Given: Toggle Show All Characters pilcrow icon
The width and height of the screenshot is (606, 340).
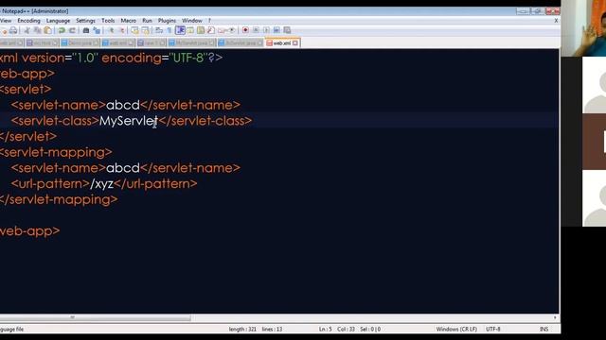Looking at the screenshot, I should point(169,30).
